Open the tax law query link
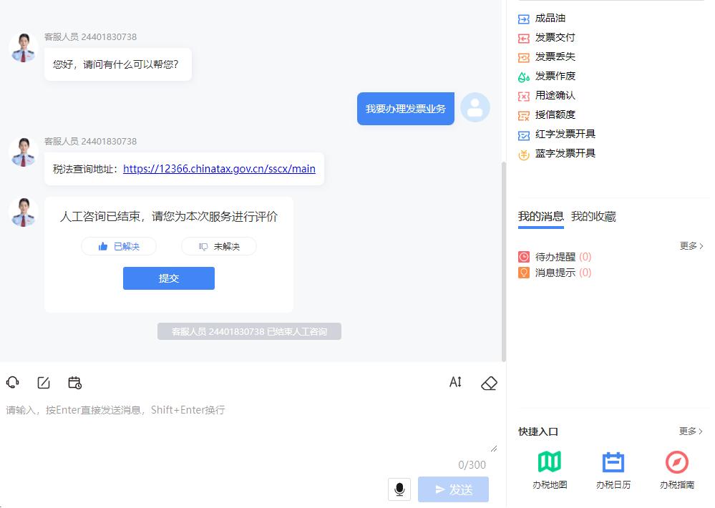Viewport: 715px width, 508px height. tap(219, 169)
